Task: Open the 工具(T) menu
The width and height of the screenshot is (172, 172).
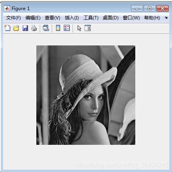Action: coord(91,18)
